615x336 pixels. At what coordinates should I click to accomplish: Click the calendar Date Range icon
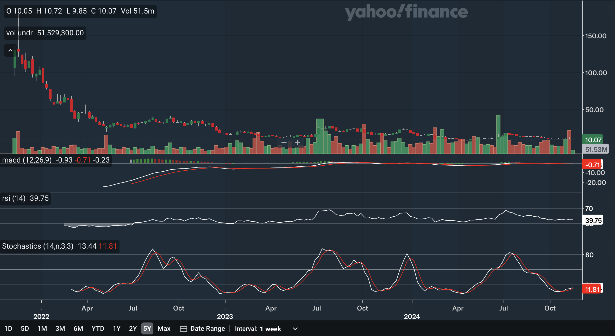click(183, 329)
